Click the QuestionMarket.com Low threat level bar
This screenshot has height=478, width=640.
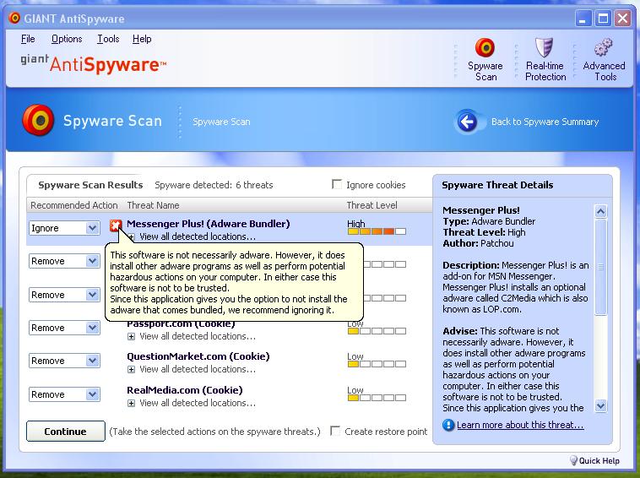pyautogui.click(x=377, y=364)
